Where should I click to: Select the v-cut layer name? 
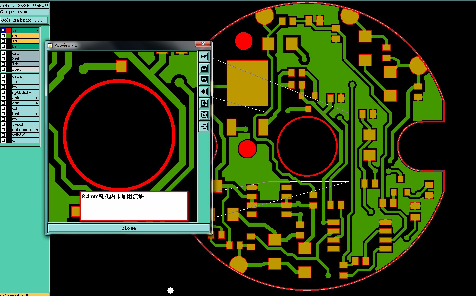[25, 124]
